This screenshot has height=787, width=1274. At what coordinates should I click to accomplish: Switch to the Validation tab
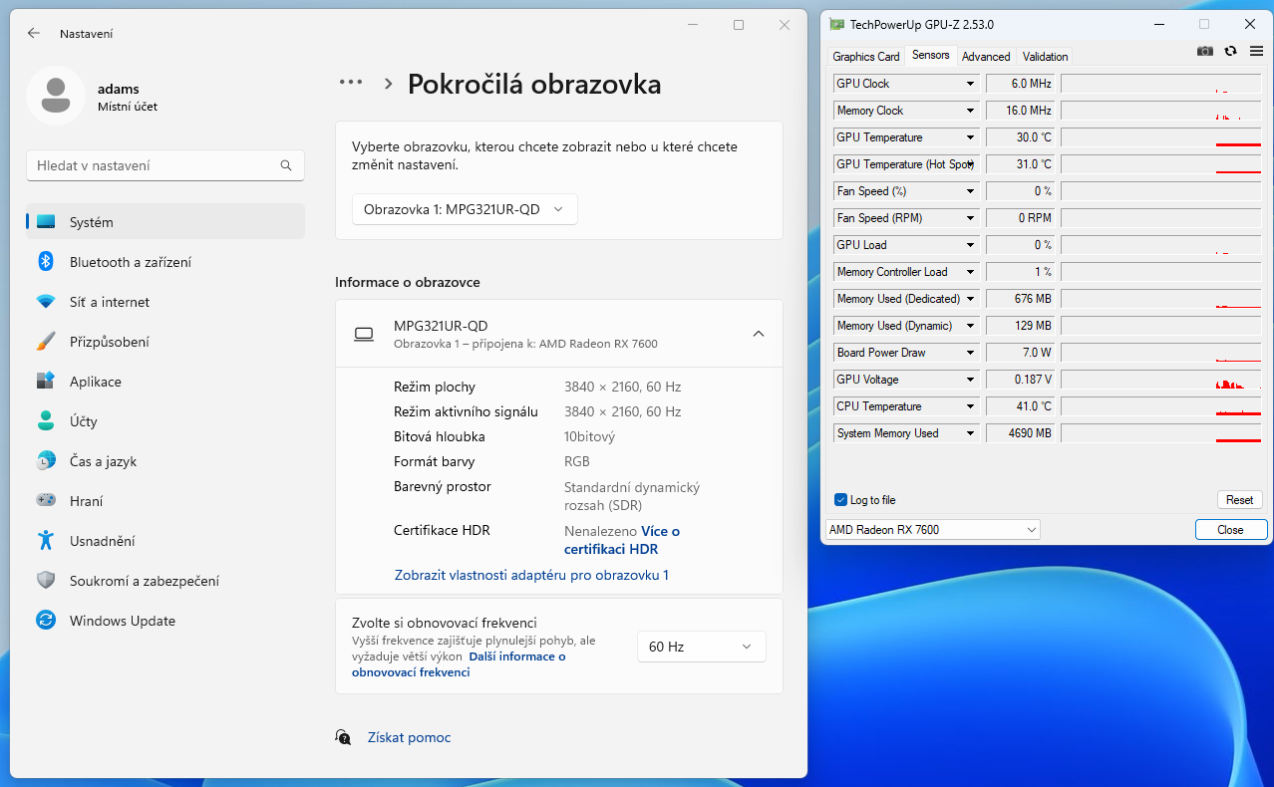pyautogui.click(x=1045, y=57)
